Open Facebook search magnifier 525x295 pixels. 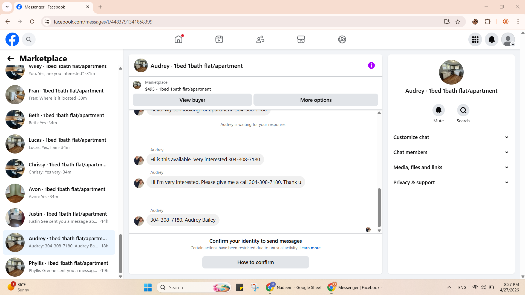(29, 39)
